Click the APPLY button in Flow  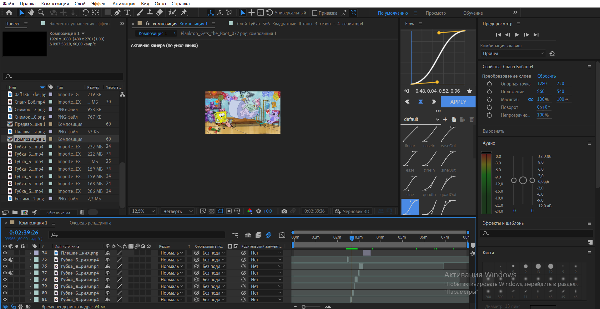coord(458,102)
